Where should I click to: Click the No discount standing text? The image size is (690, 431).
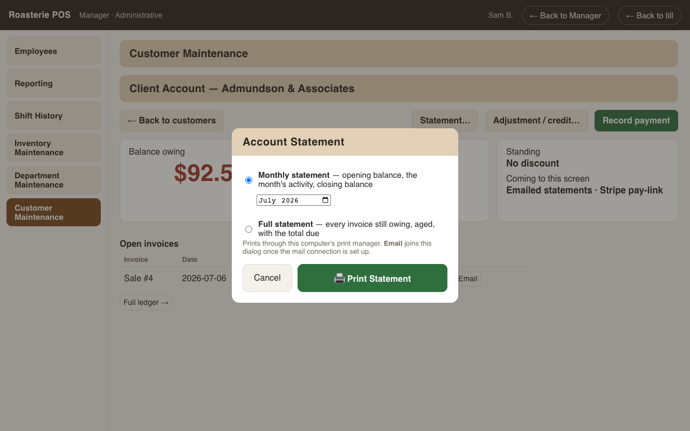(x=533, y=163)
